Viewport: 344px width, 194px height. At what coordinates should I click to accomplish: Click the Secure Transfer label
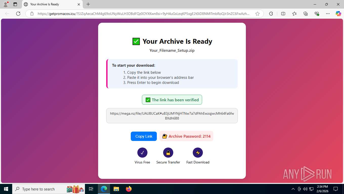click(168, 162)
